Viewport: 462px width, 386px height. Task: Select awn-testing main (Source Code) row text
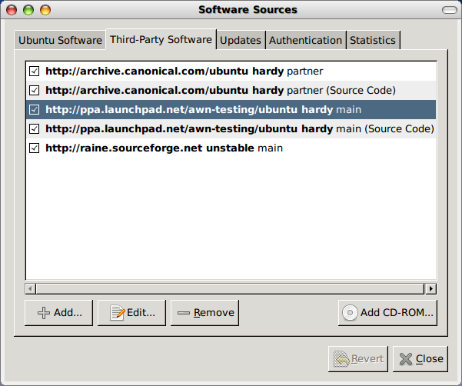(240, 128)
